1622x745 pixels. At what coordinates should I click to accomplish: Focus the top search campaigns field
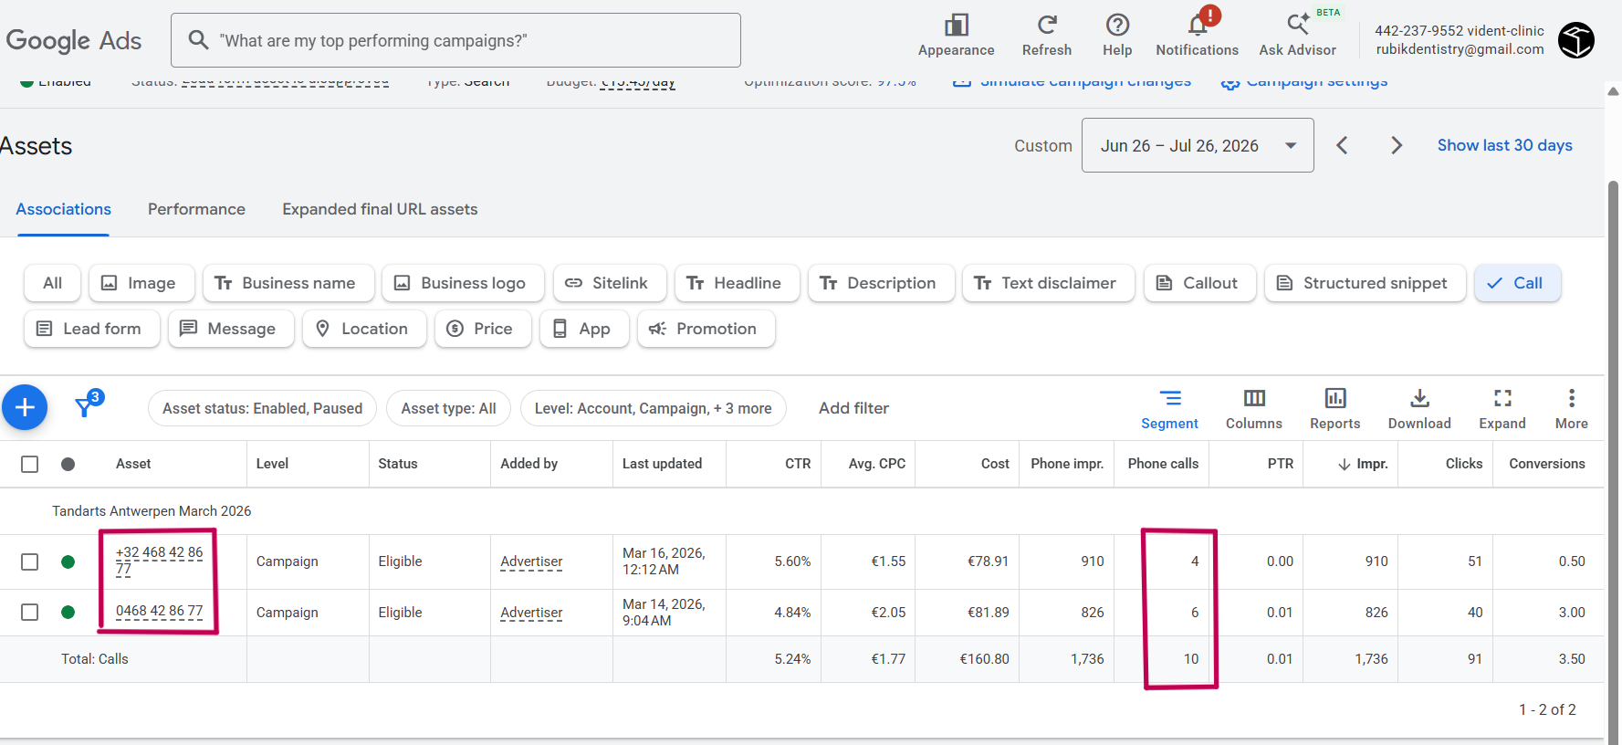pos(455,40)
